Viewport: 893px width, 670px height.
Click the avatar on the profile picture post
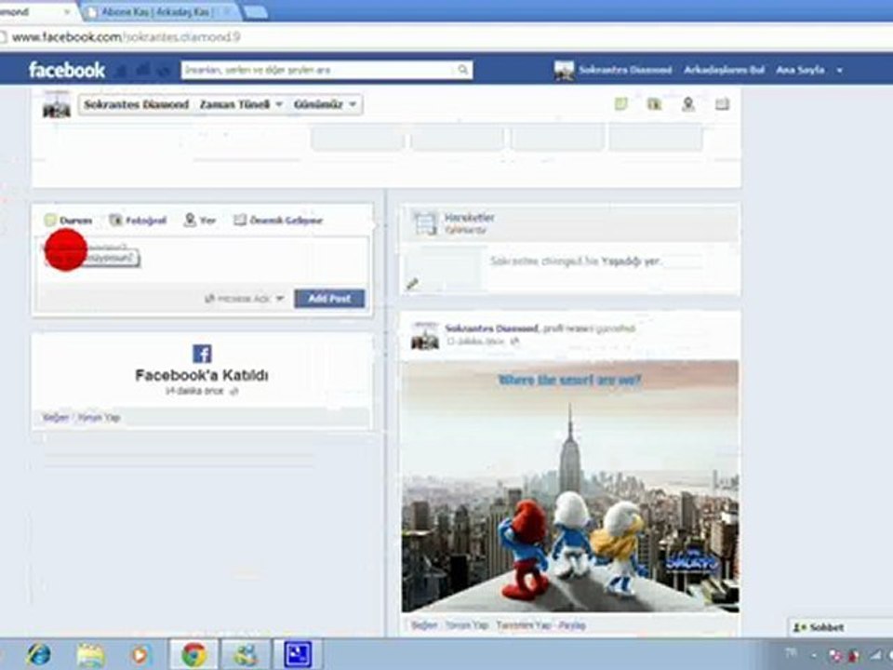[425, 336]
